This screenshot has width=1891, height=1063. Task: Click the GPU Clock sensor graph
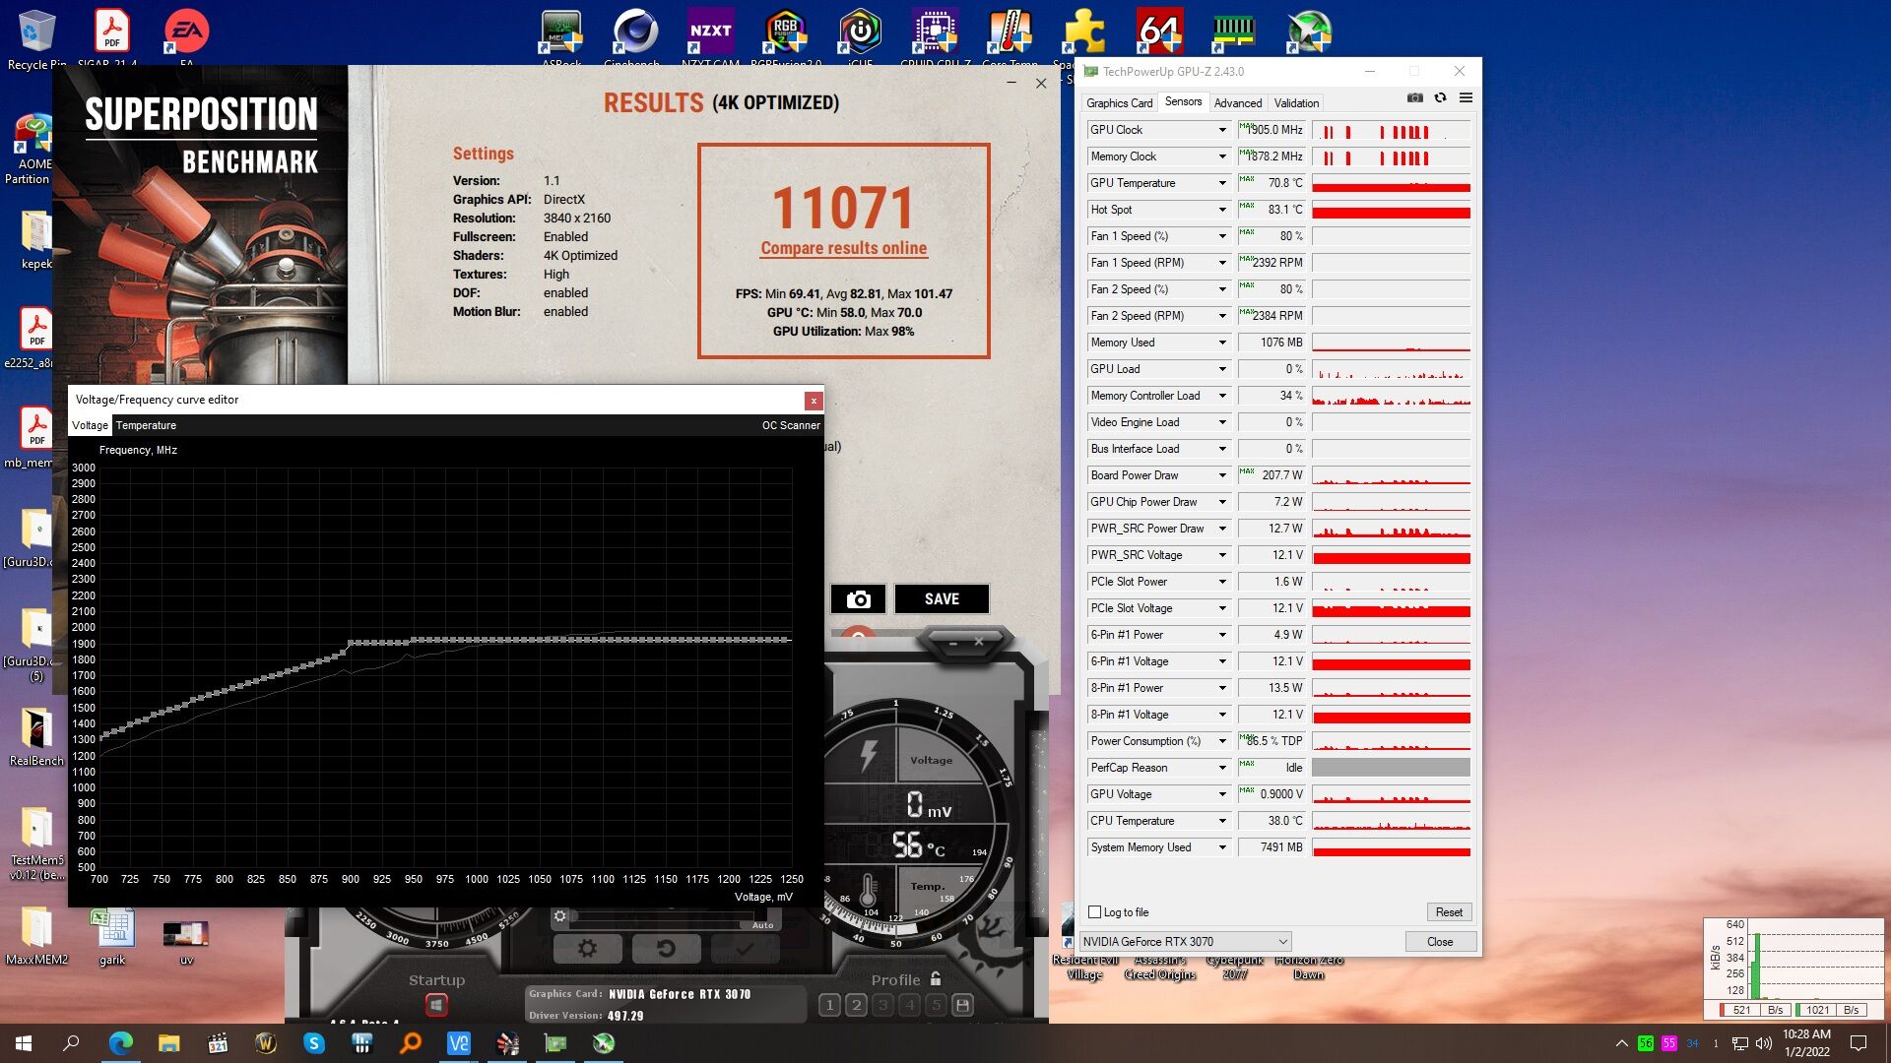(x=1391, y=130)
